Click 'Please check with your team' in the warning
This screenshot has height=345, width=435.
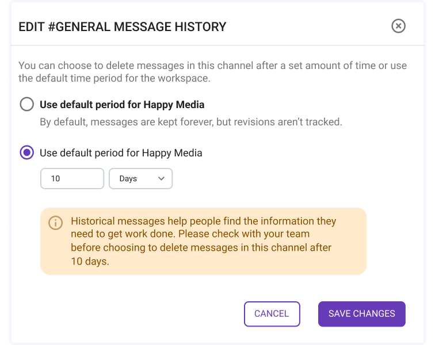click(x=244, y=234)
